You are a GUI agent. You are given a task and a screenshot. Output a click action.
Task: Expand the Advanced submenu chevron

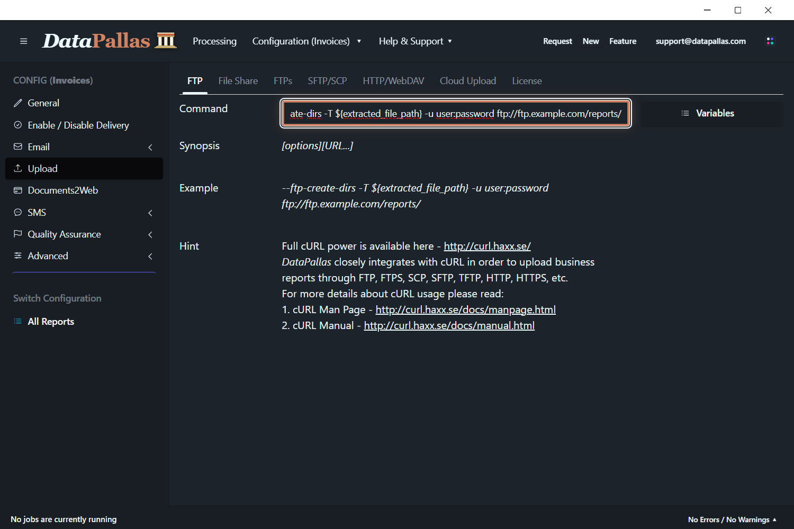pyautogui.click(x=150, y=257)
